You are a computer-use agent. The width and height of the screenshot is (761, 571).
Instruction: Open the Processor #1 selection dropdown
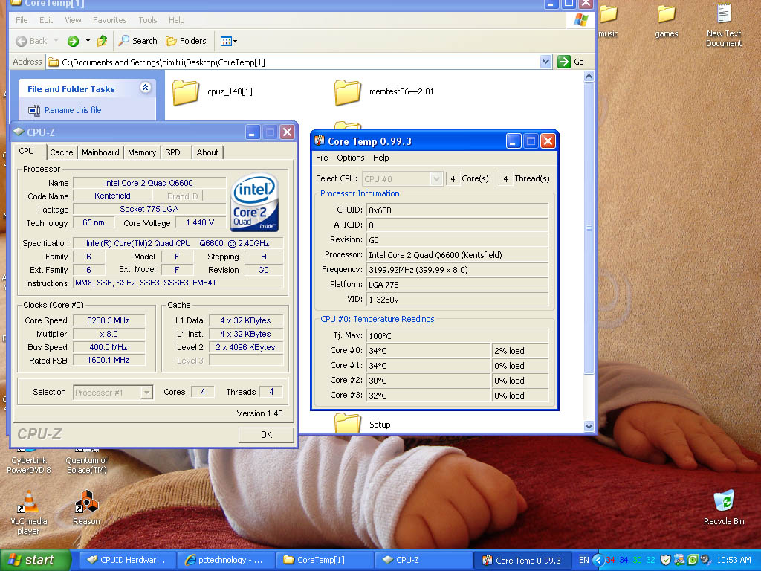[x=146, y=392]
